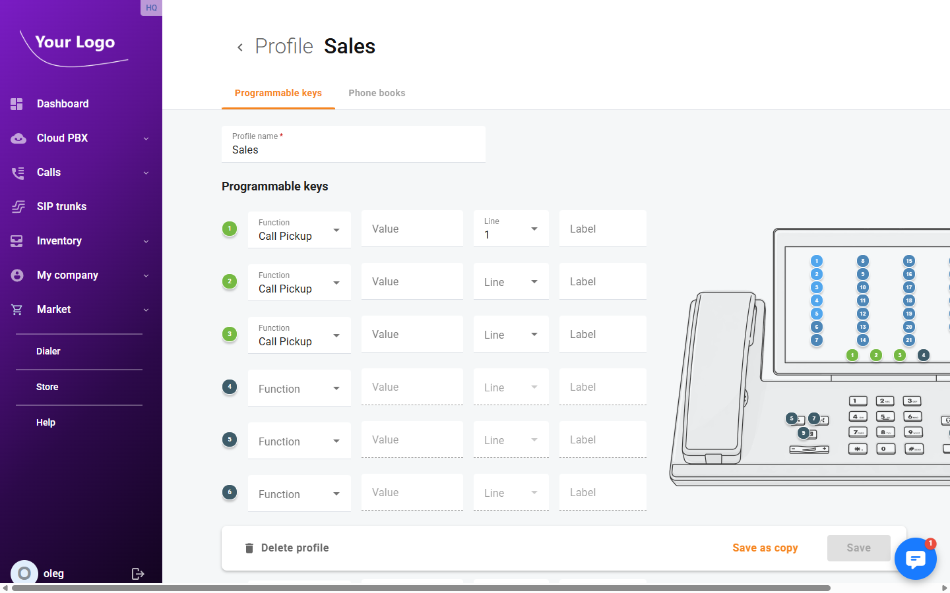Click the Calls phone icon
This screenshot has width=950, height=593.
pyautogui.click(x=18, y=173)
